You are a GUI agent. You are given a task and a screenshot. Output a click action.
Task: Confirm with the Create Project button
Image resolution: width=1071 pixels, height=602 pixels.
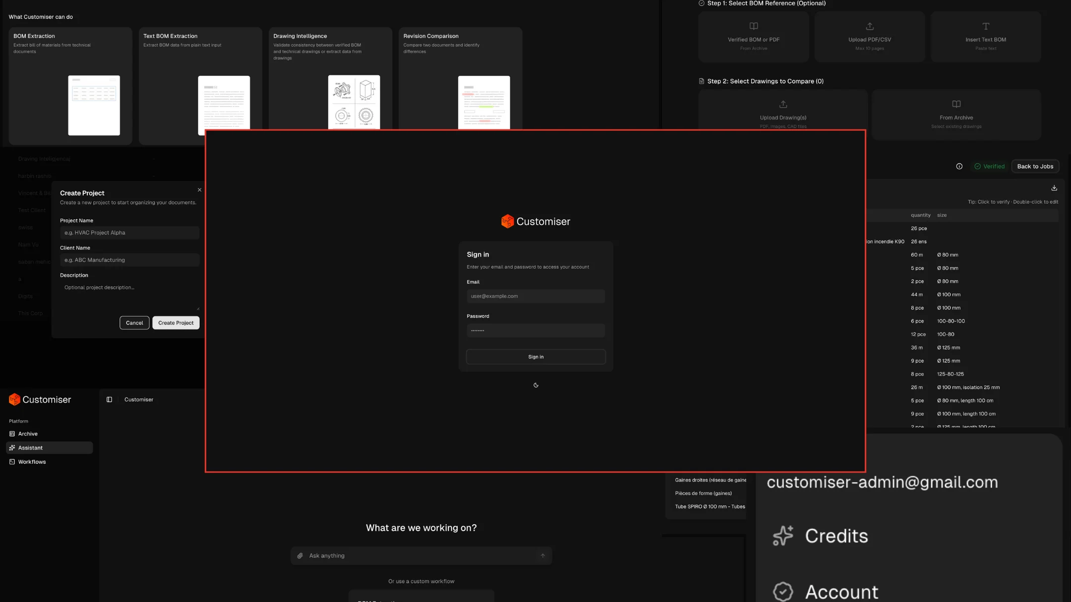[x=176, y=323]
